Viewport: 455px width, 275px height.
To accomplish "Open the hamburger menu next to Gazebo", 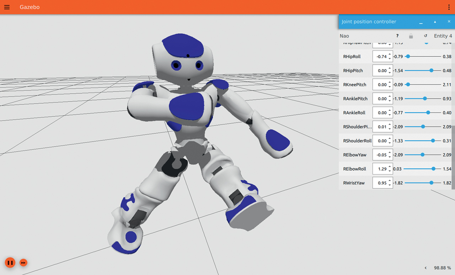I will tap(7, 7).
